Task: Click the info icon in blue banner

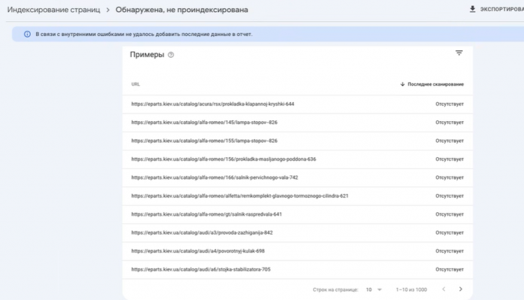Action: [27, 34]
